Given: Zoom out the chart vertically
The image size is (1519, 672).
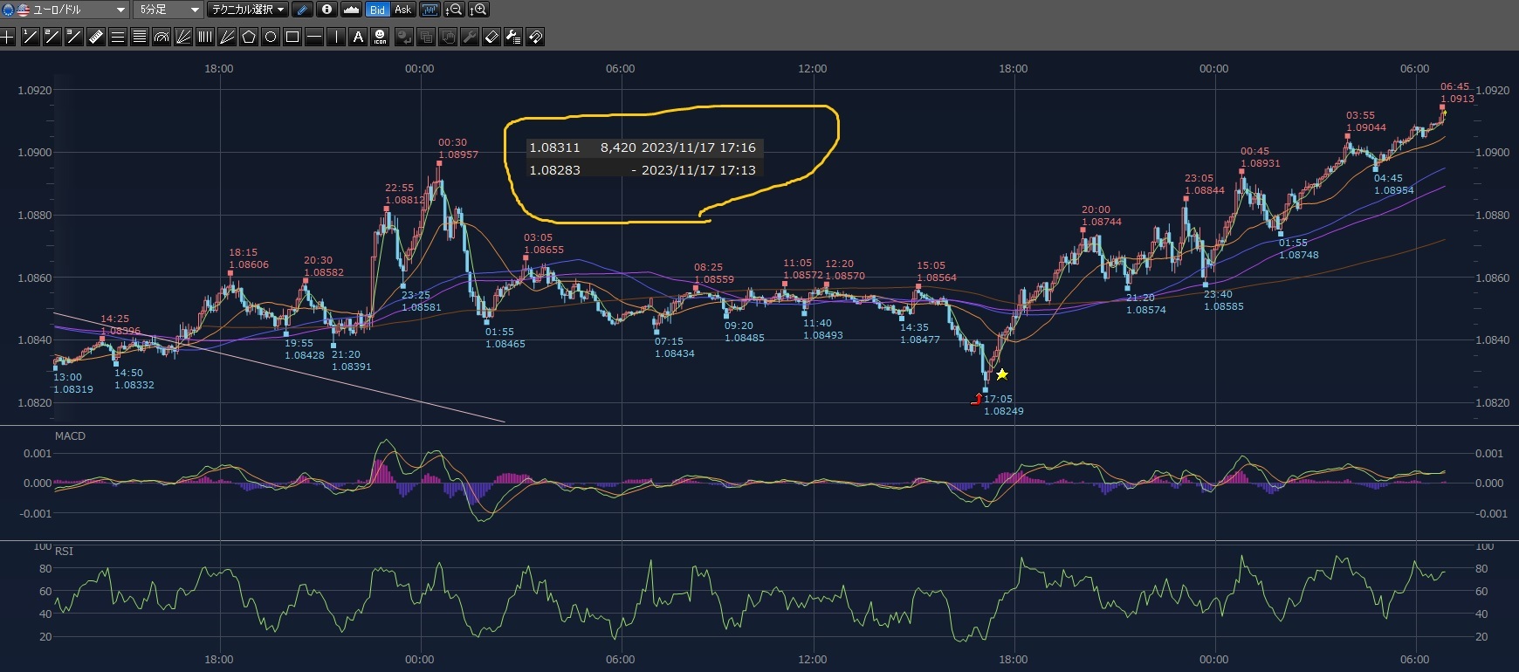Looking at the screenshot, I should pyautogui.click(x=454, y=10).
